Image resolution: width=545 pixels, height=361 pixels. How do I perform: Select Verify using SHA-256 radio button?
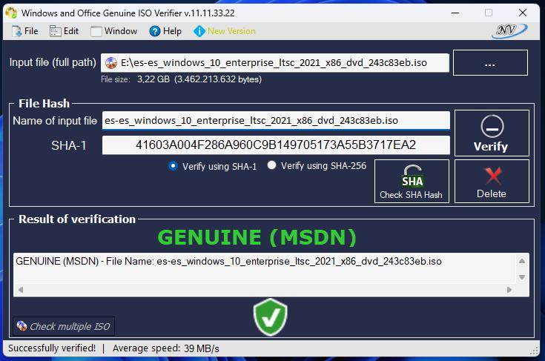point(272,165)
